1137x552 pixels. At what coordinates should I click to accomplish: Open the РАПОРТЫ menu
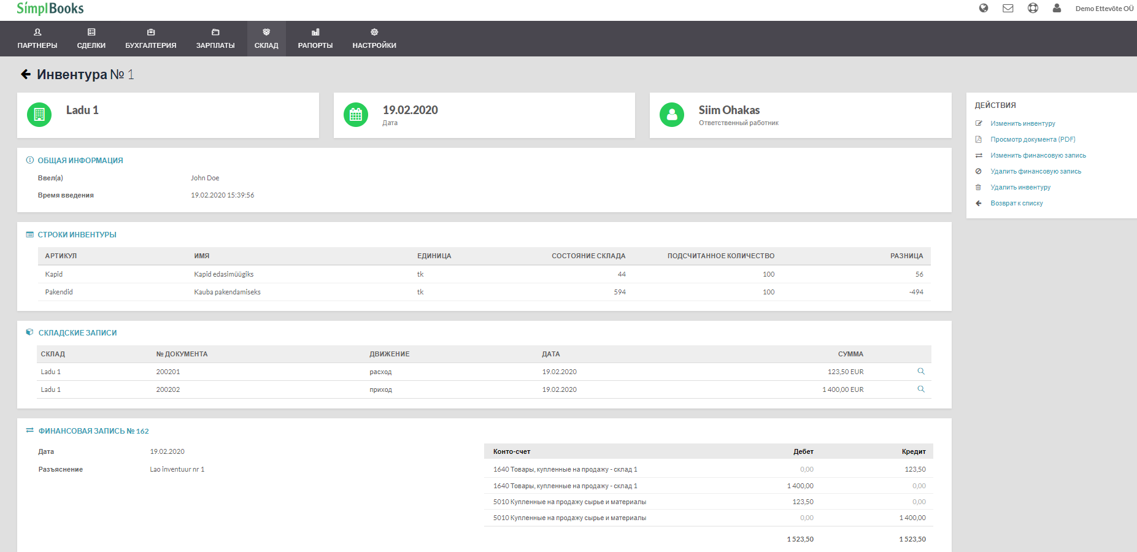(x=315, y=39)
